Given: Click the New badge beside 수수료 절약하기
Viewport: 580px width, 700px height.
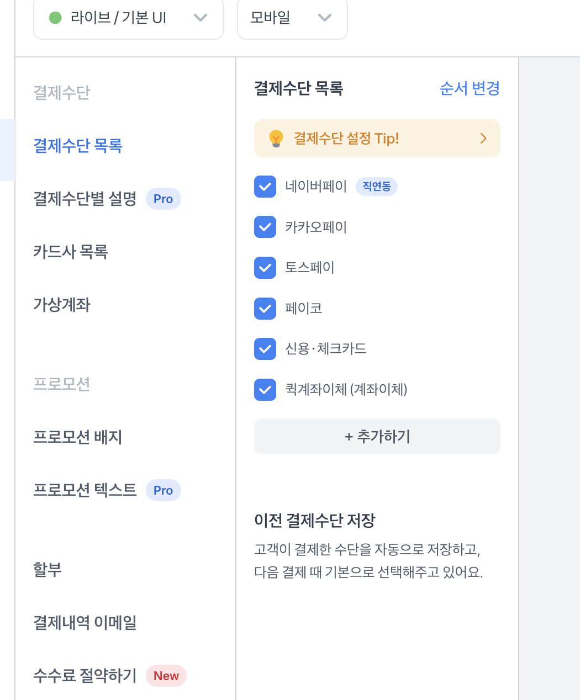Looking at the screenshot, I should click(166, 676).
